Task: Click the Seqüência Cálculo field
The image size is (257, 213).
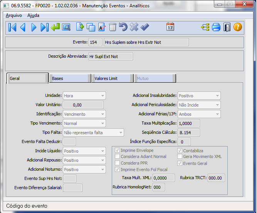Action: pos(189,133)
